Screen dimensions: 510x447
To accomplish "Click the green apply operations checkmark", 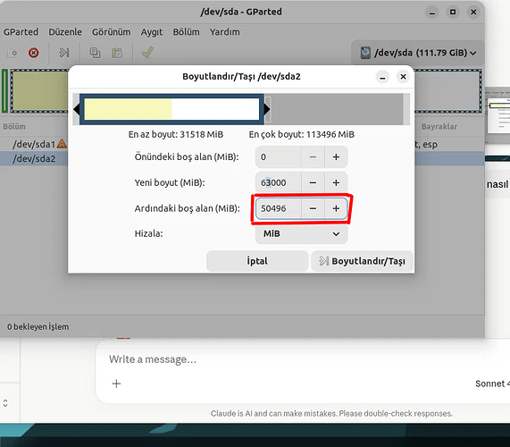I will point(147,53).
